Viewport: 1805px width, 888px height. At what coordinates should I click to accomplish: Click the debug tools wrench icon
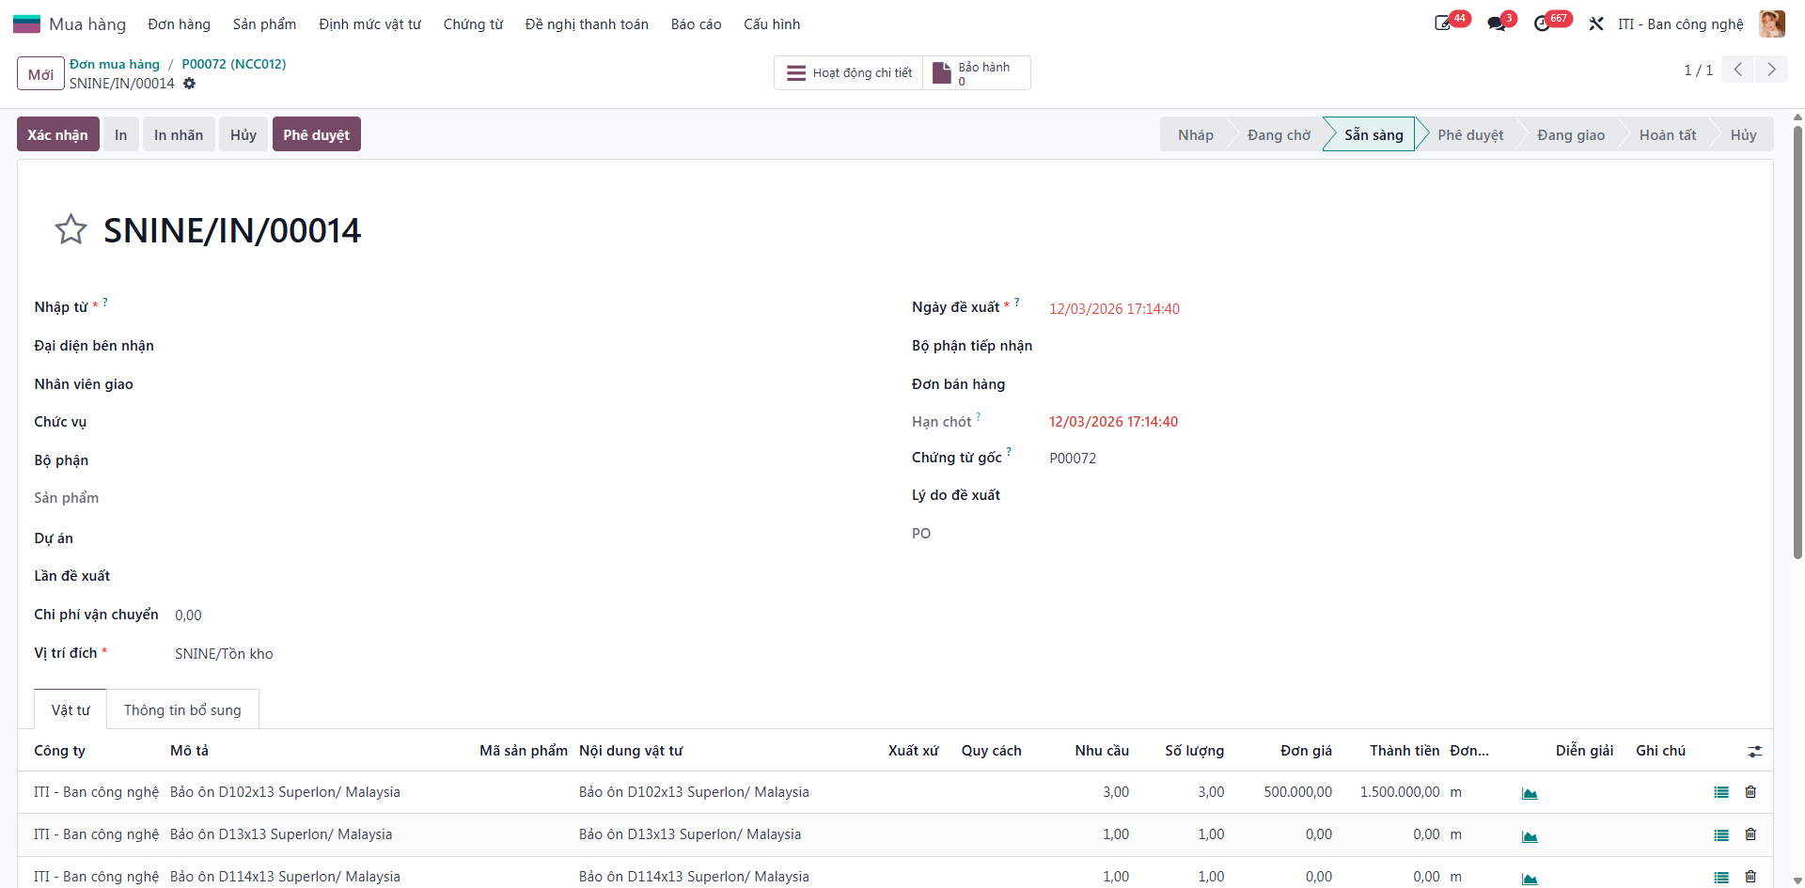click(1596, 23)
